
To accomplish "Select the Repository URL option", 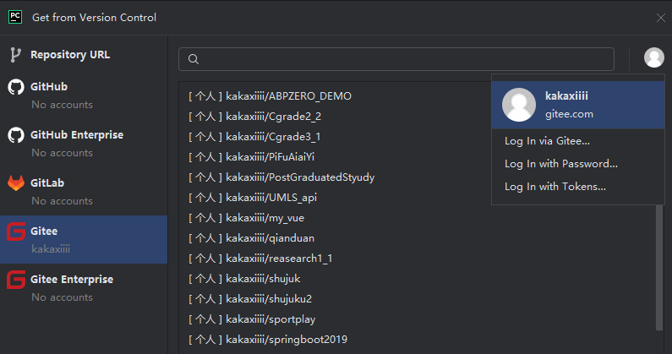I will pos(84,55).
